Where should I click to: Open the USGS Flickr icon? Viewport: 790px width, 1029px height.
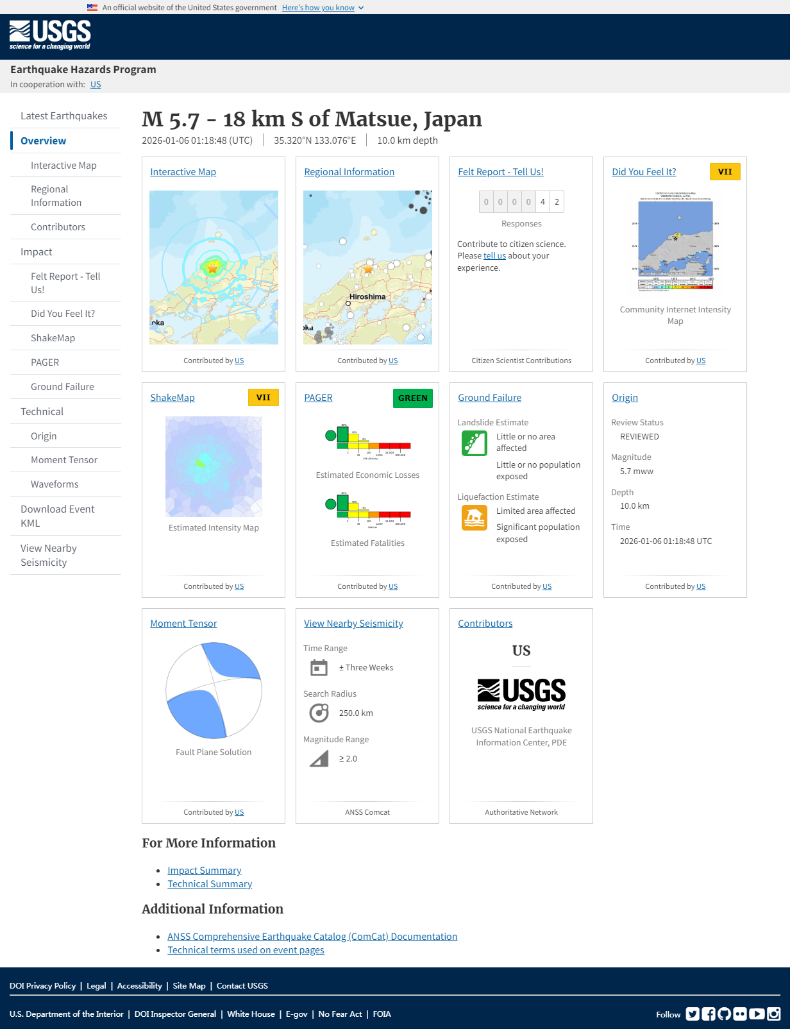[x=740, y=1014]
